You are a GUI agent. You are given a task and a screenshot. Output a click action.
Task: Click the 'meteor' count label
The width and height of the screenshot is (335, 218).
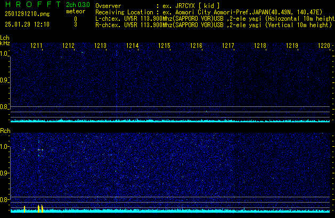click(76, 11)
